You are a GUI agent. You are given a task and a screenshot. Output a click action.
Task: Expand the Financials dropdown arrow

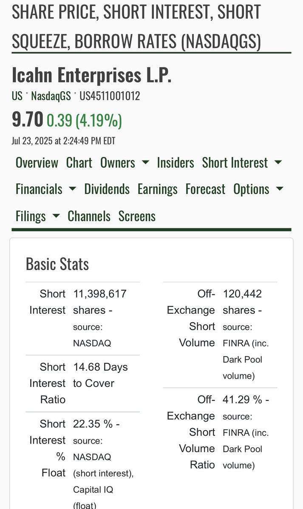click(x=73, y=189)
